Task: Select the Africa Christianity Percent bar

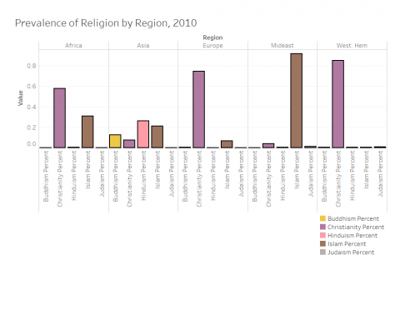Action: click(59, 118)
